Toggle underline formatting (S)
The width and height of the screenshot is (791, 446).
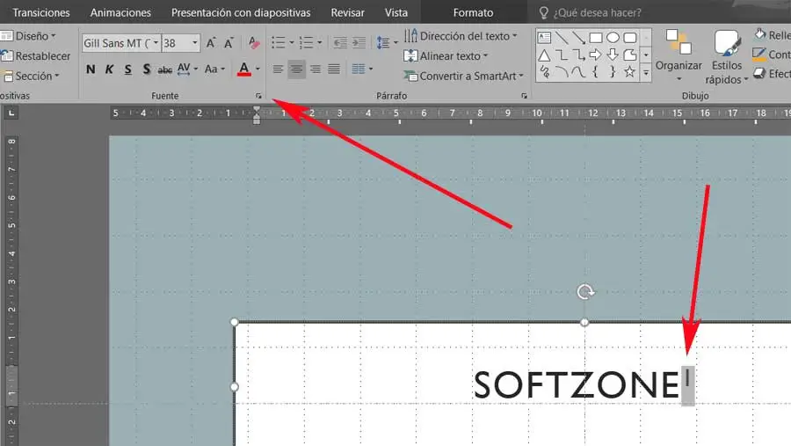coord(128,69)
